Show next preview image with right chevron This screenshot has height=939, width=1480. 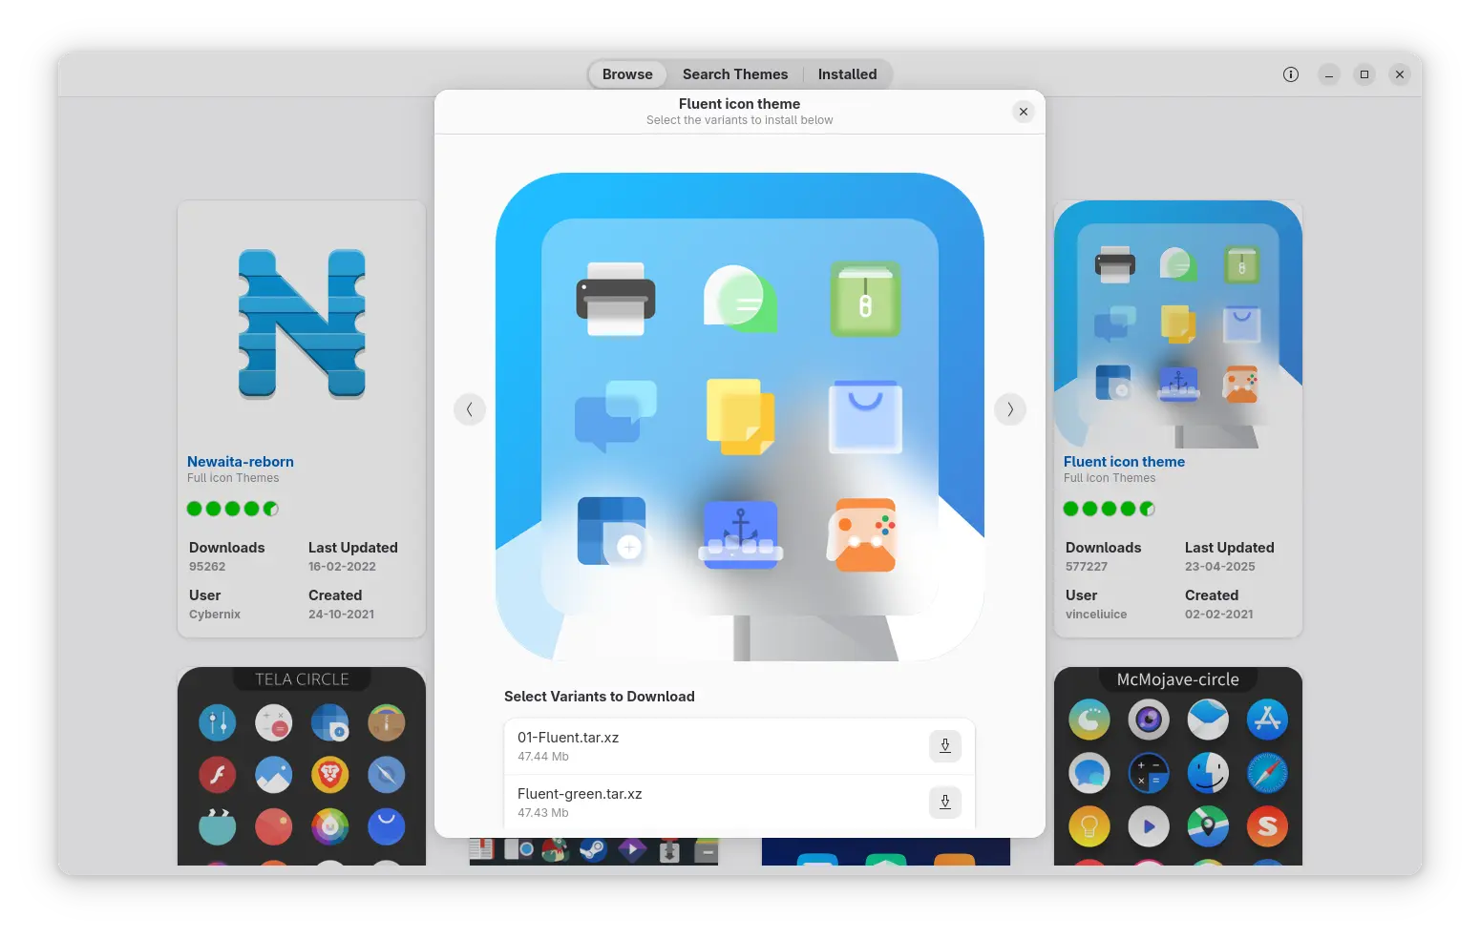[x=1009, y=409]
